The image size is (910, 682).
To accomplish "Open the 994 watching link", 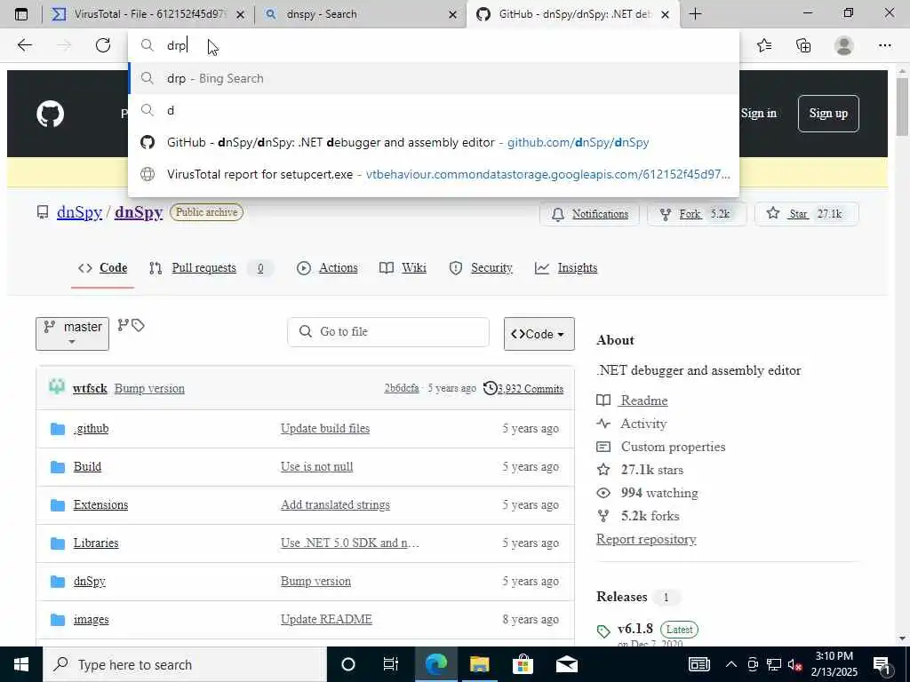I will [x=648, y=493].
